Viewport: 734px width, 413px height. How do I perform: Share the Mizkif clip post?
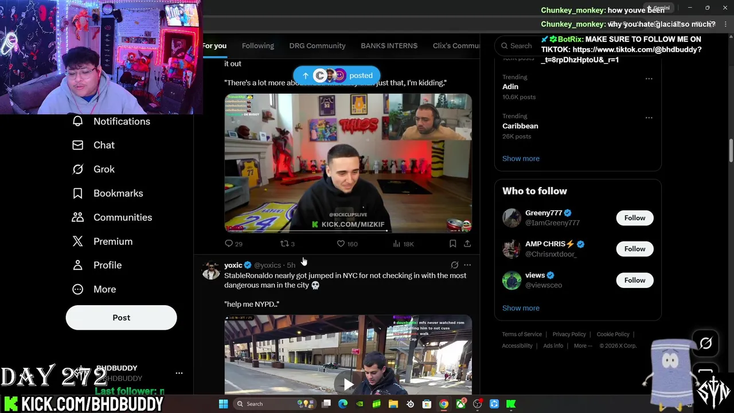pos(467,244)
